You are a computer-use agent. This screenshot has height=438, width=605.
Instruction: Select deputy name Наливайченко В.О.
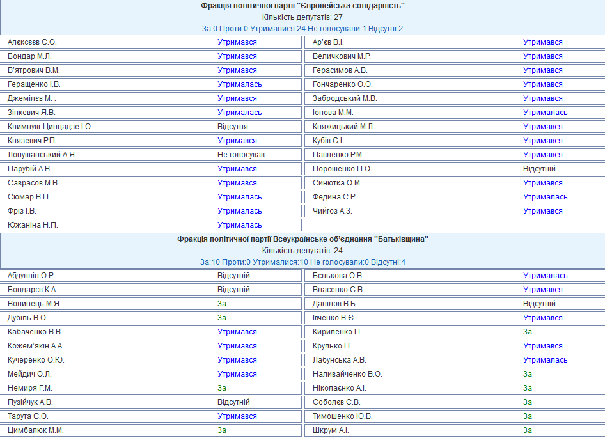(x=347, y=374)
